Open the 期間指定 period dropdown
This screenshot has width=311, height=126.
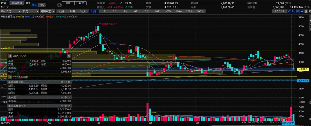47,11
